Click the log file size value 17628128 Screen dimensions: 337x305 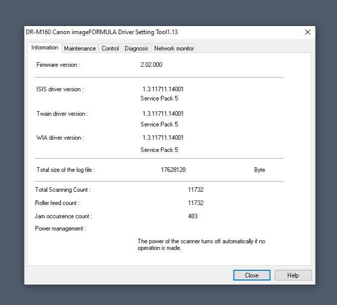[x=169, y=170]
